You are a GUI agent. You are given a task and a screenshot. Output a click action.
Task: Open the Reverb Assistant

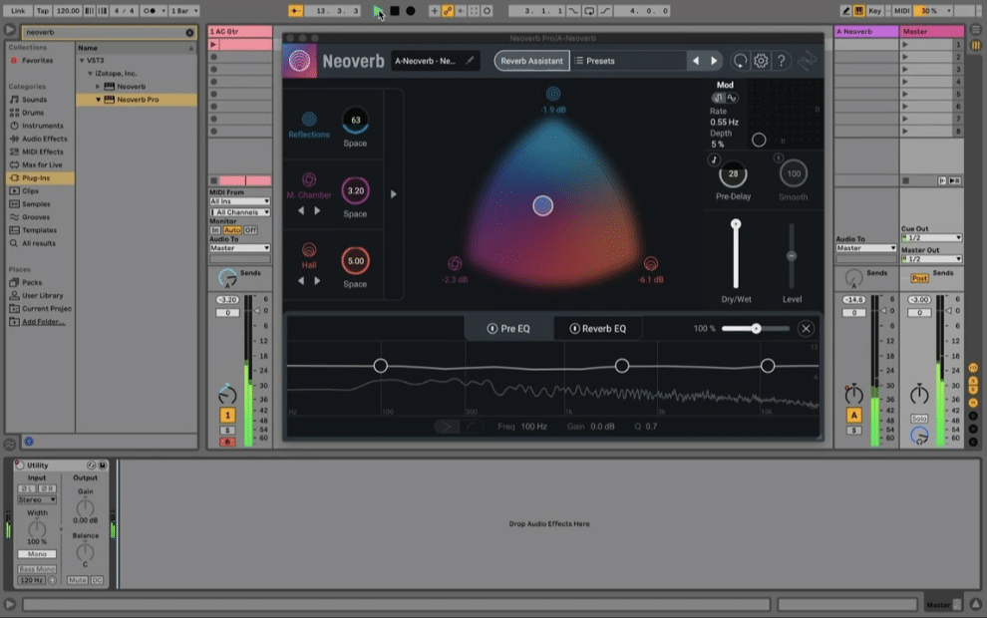click(x=532, y=61)
